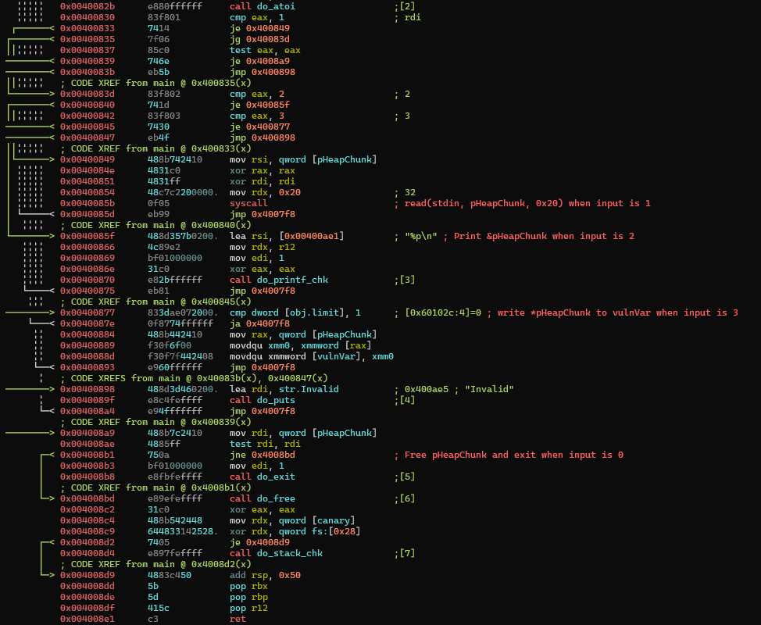Click the 'jg 0x40083d' instruction
The image size is (761, 625).
click(x=259, y=39)
